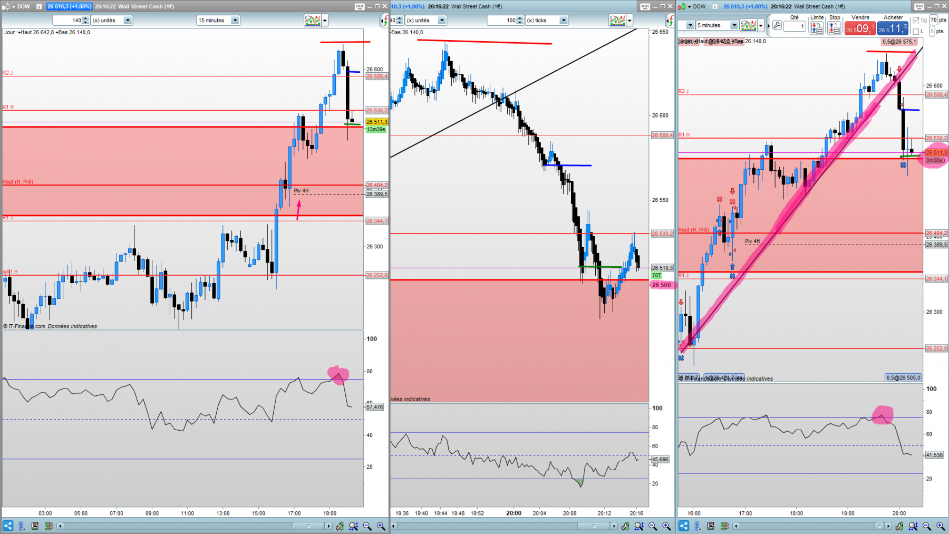Open trading settings wrench in right chart
This screenshot has height=534, width=949.
pos(777,25)
